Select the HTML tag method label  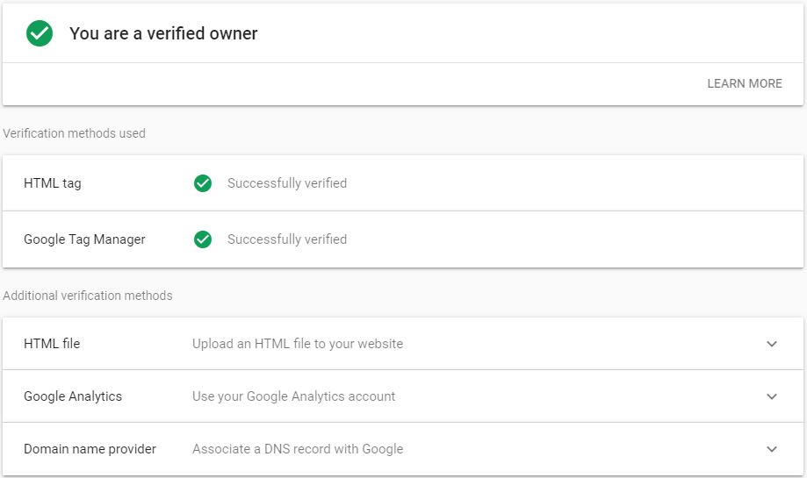pyautogui.click(x=53, y=183)
